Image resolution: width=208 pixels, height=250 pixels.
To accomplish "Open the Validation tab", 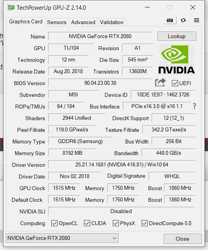I will point(112,22).
